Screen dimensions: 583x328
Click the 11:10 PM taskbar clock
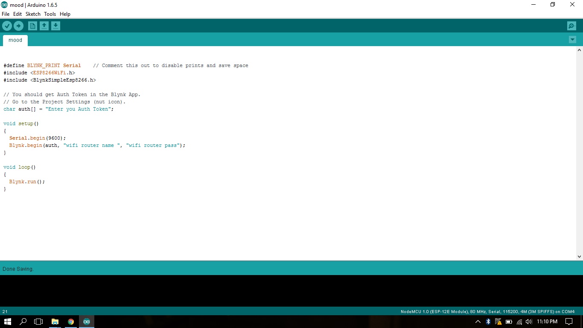(547, 322)
